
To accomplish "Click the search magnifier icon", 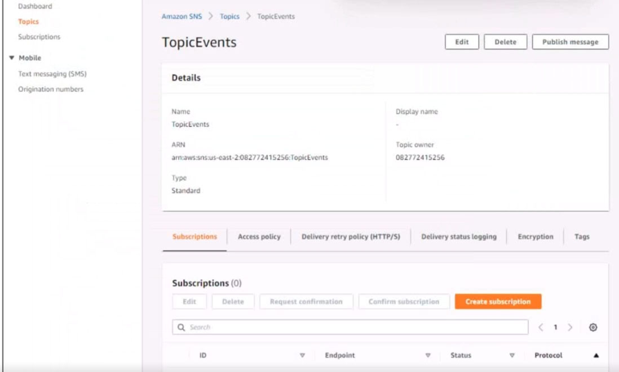I will pos(181,327).
